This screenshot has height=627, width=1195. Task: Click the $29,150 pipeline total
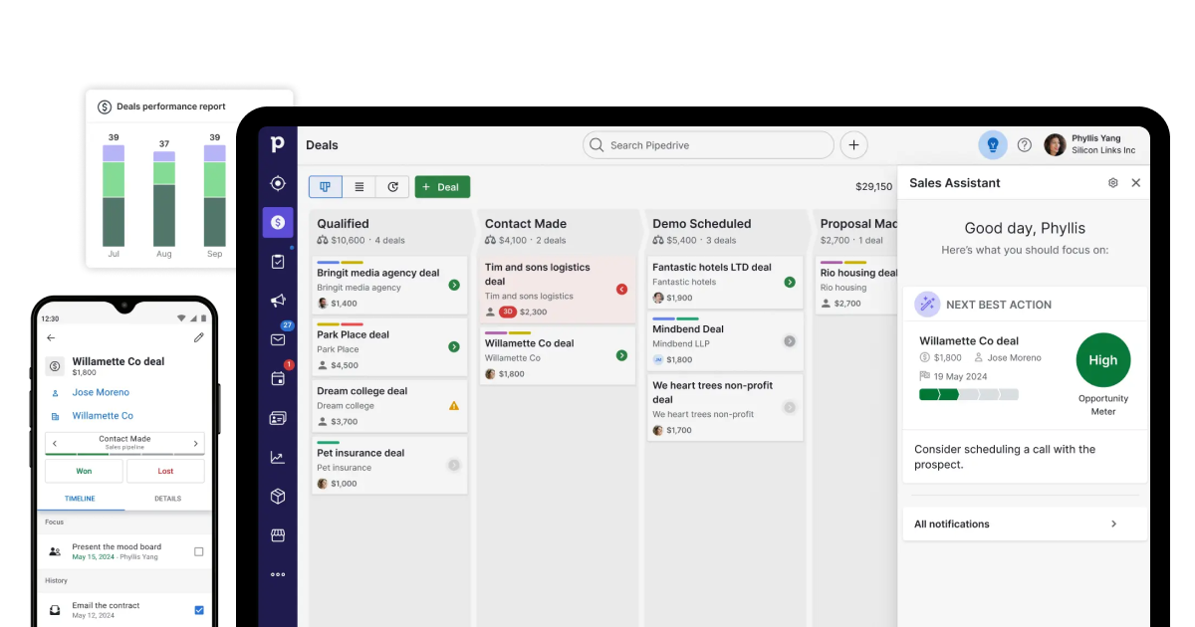click(873, 187)
